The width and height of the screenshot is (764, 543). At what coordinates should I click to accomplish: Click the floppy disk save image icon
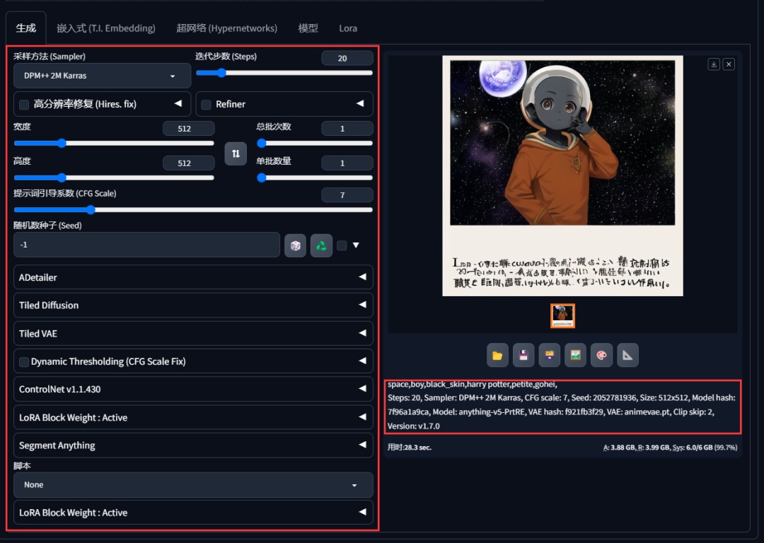(x=523, y=356)
